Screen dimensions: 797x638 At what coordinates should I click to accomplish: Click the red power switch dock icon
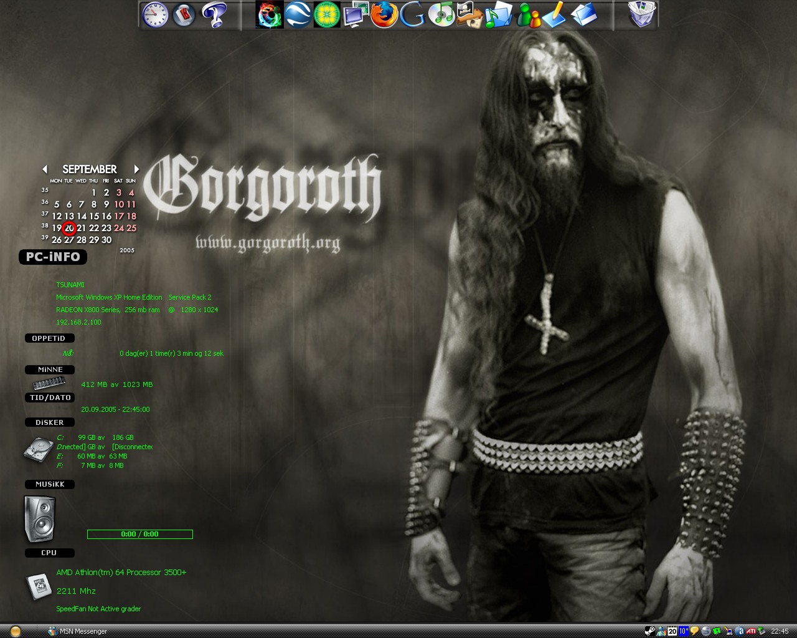(x=184, y=15)
